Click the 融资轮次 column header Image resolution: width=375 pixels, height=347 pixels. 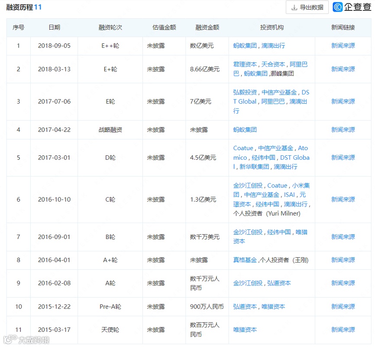[110, 27]
